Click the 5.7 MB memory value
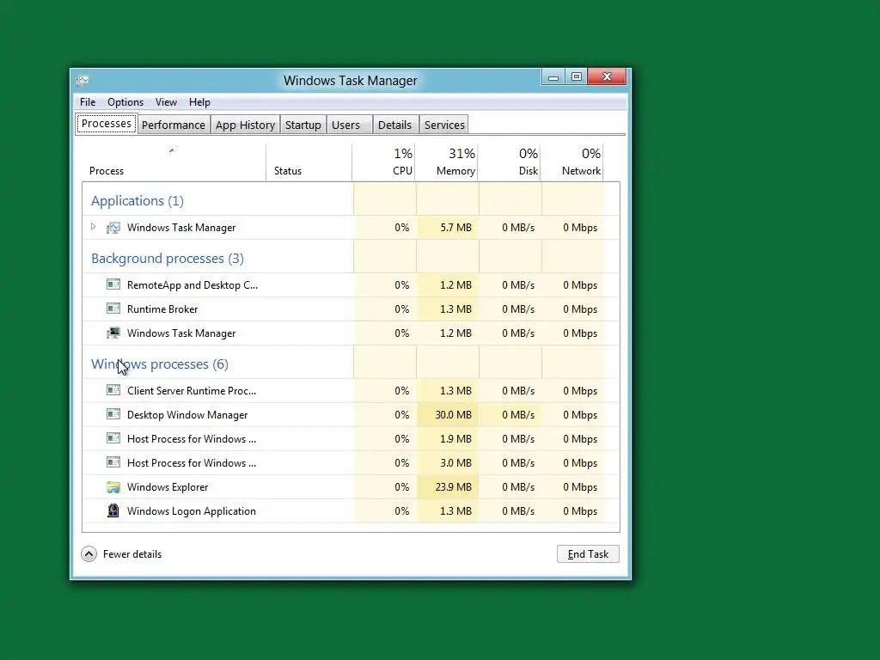The image size is (880, 660). 455,227
